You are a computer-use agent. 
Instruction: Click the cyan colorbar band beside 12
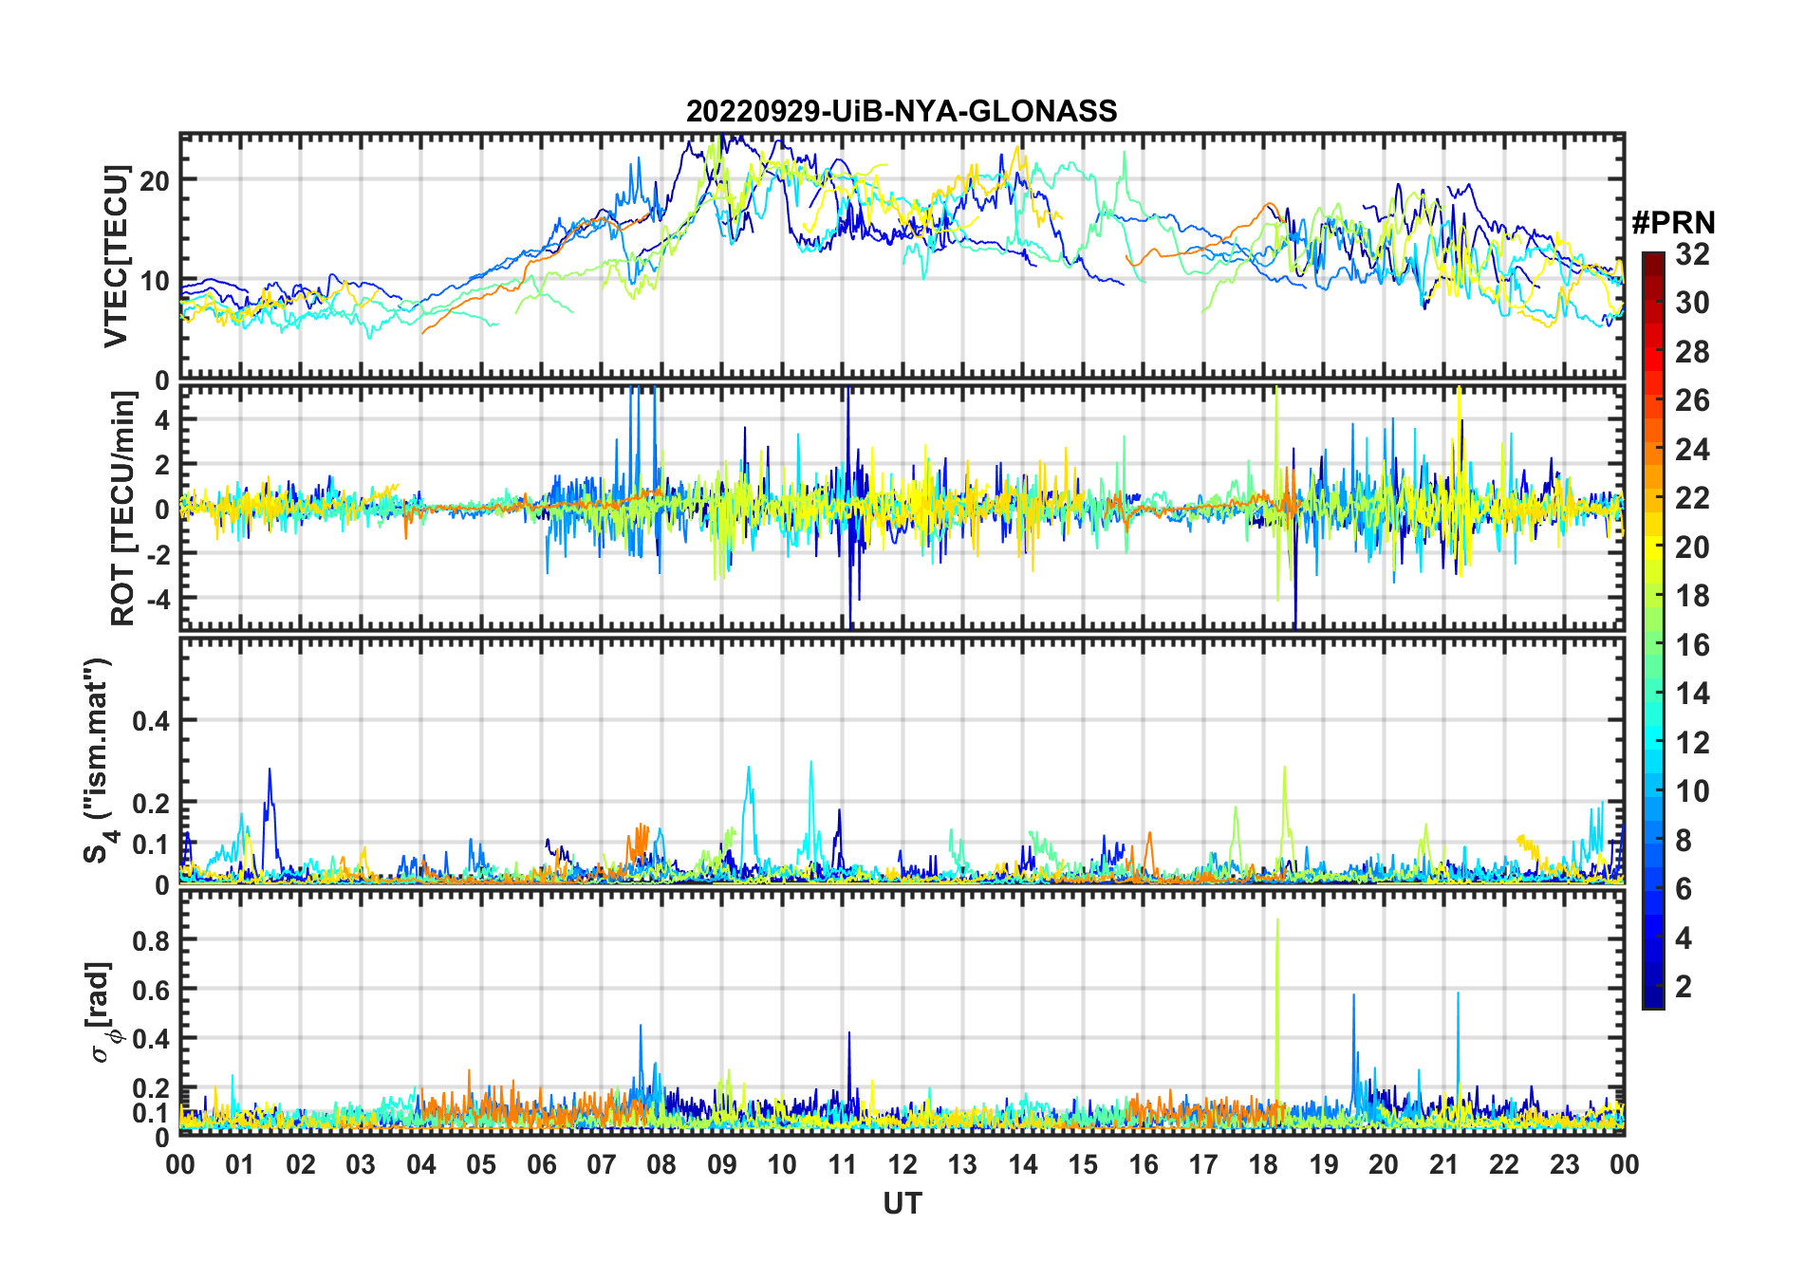1652,743
